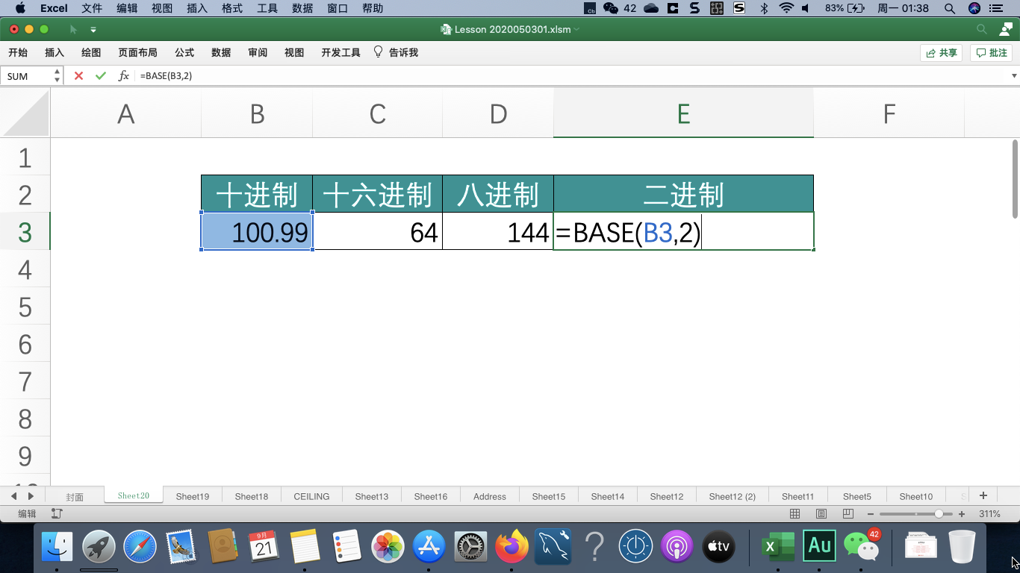Select row 3 header
Viewport: 1020px width, 573px height.
25,232
